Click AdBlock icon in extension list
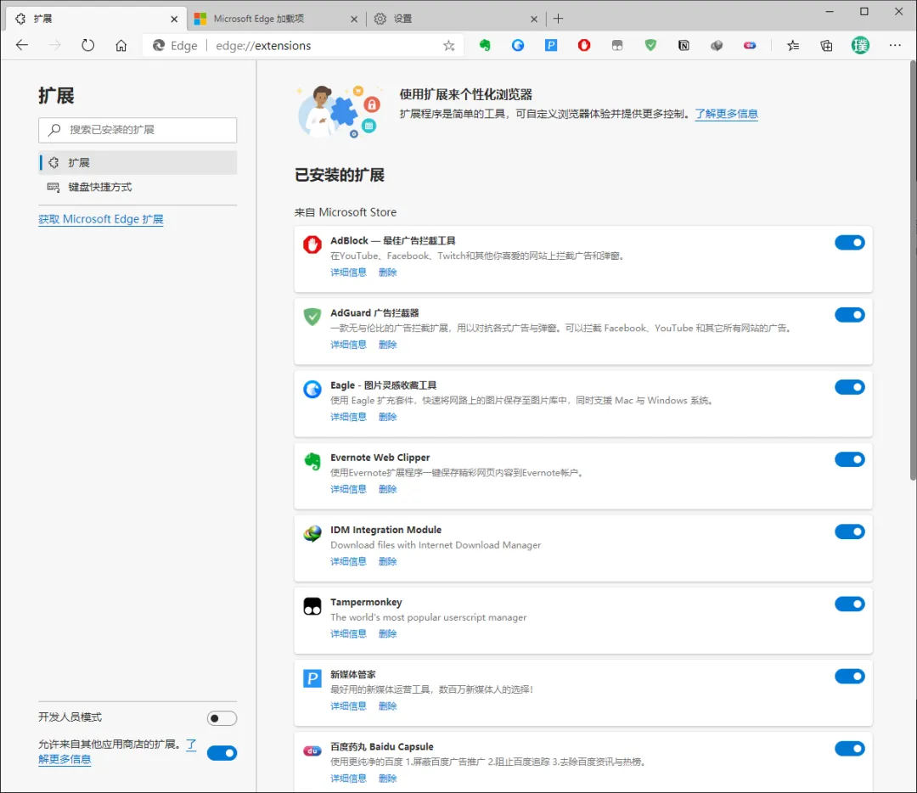 pos(312,244)
